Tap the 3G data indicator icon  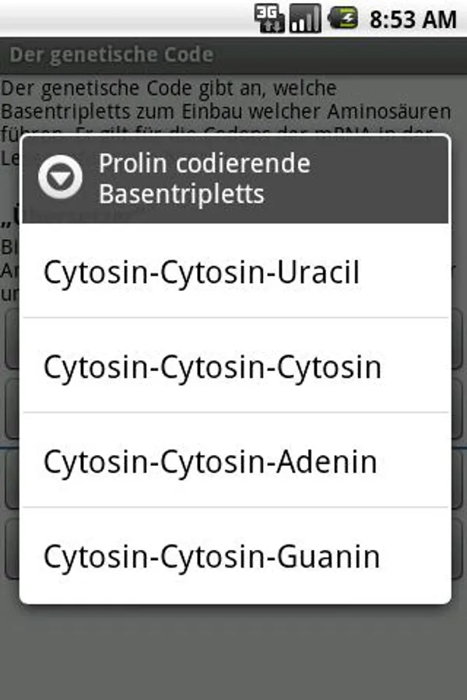269,18
